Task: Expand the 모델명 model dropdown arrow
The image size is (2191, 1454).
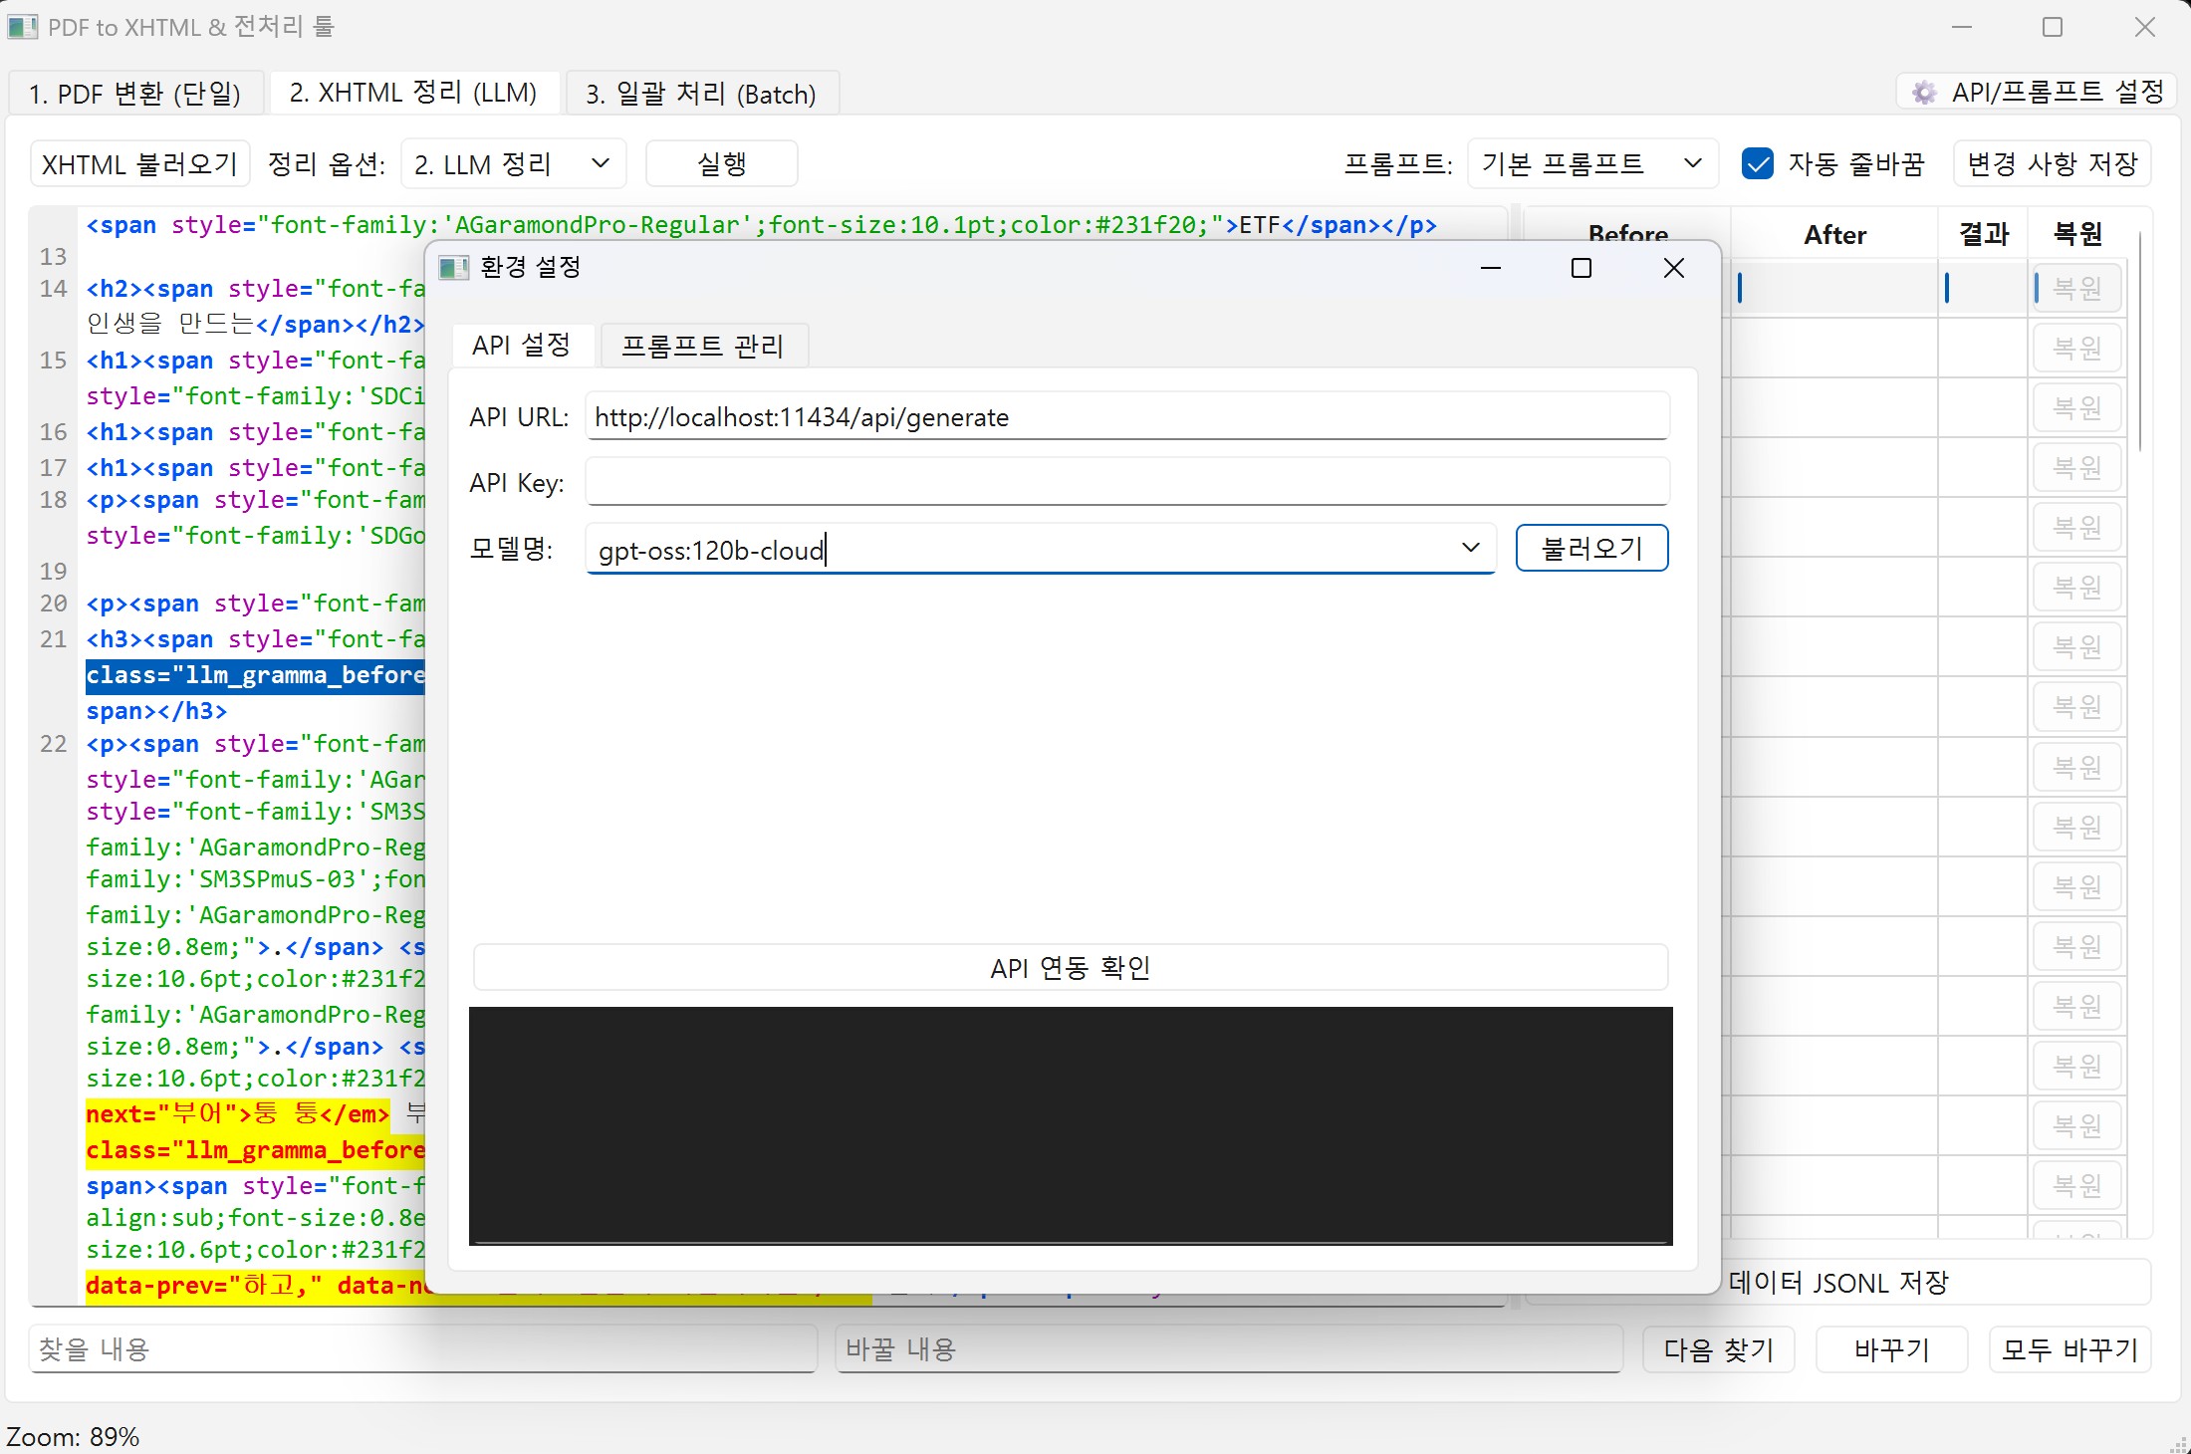Action: 1470,548
